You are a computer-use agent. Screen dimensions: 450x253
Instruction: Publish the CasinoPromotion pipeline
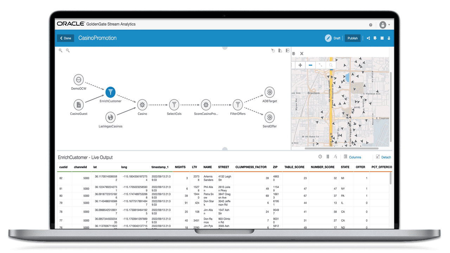[352, 38]
